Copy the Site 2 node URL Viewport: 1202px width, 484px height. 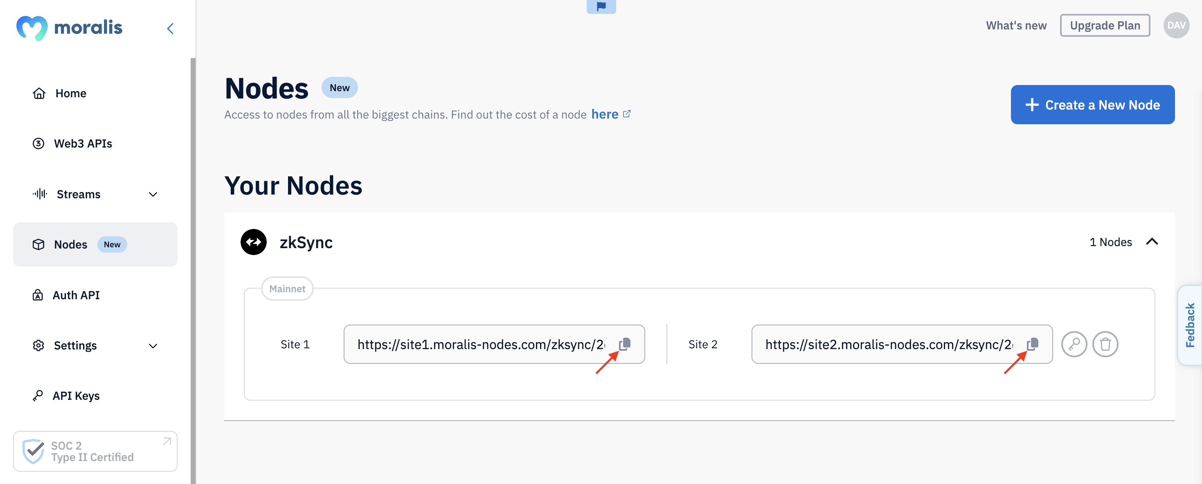(1033, 344)
